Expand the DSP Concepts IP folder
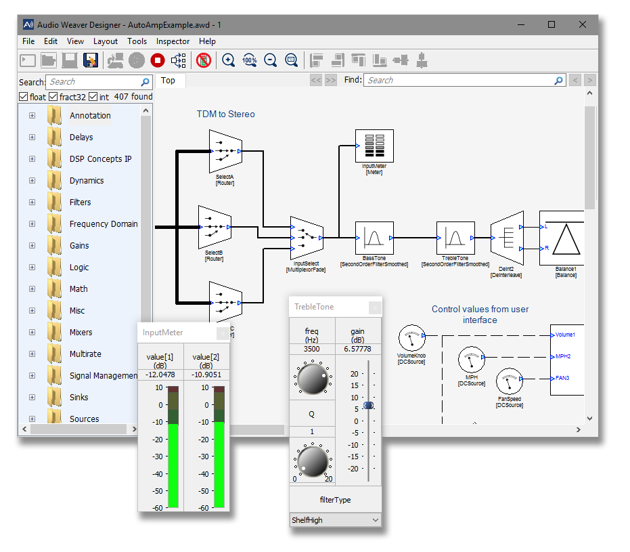Screen dimensions: 630x552 click(32, 158)
